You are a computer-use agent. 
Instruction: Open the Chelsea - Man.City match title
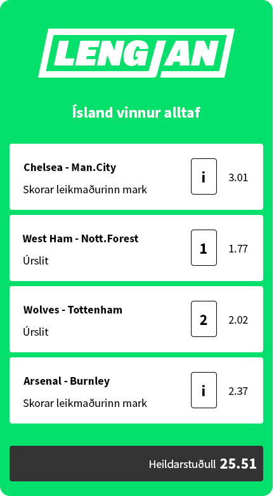pyautogui.click(x=70, y=167)
